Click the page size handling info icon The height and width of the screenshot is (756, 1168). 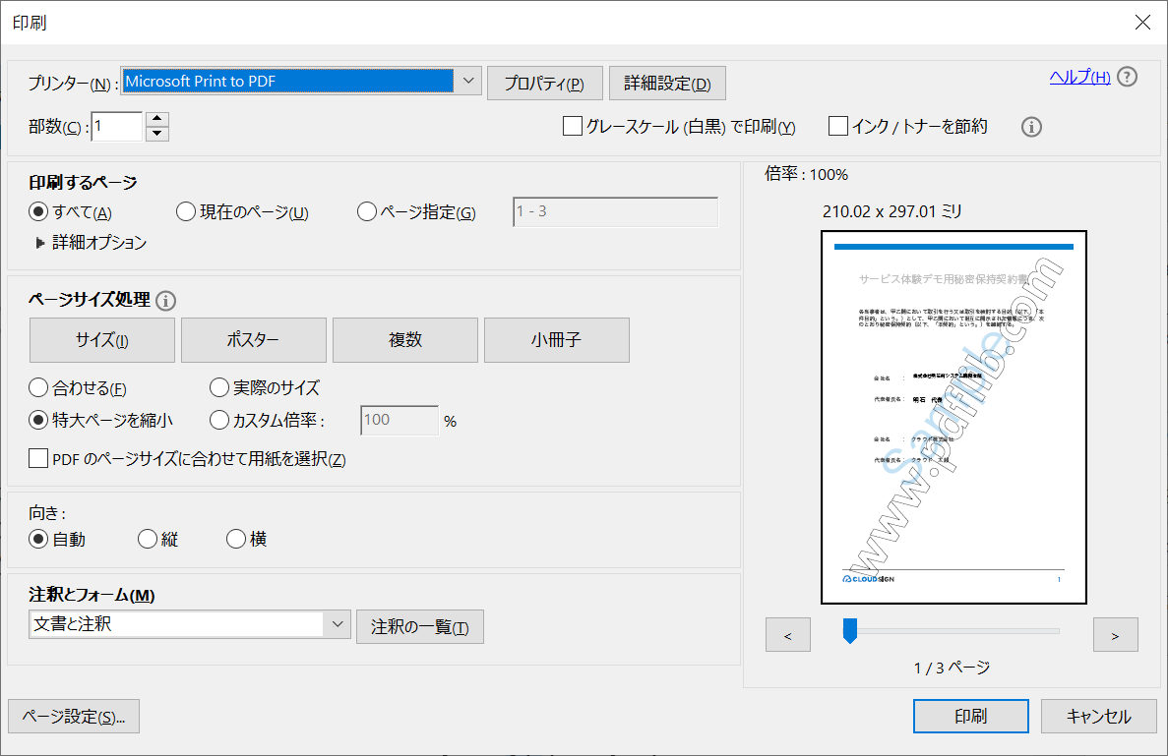(165, 301)
